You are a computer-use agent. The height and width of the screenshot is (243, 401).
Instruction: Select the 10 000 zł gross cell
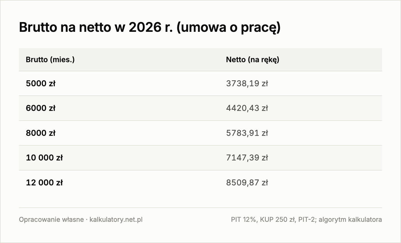tap(44, 158)
